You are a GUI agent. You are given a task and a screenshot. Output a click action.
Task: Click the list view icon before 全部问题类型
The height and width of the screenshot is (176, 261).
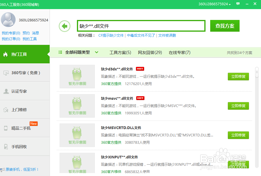coord(60,52)
